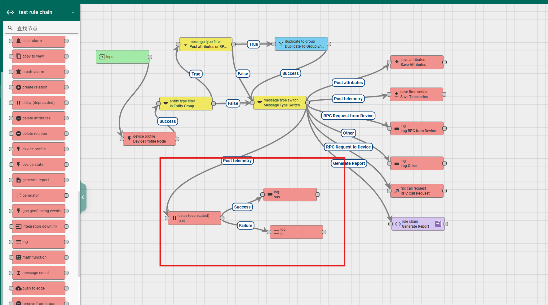This screenshot has height=305, width=548.
Task: Select the Failure connection label
Action: [245, 226]
